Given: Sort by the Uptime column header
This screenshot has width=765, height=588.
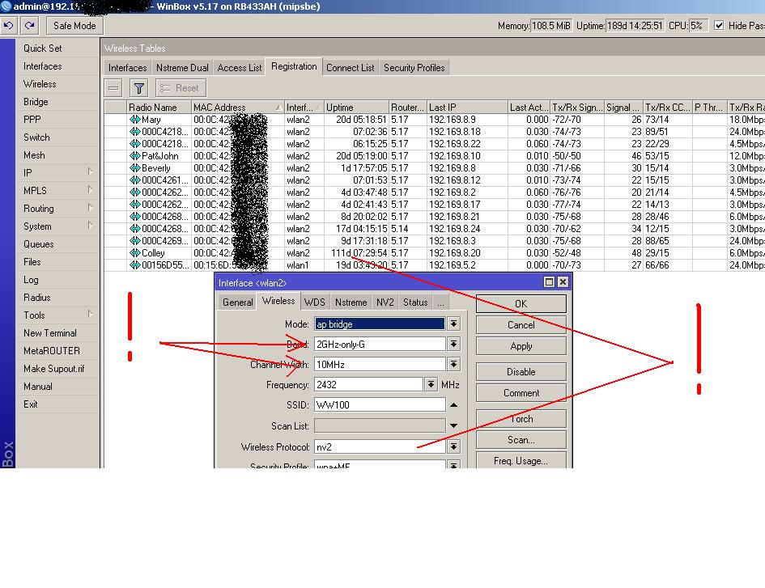Looking at the screenshot, I should point(357,108).
